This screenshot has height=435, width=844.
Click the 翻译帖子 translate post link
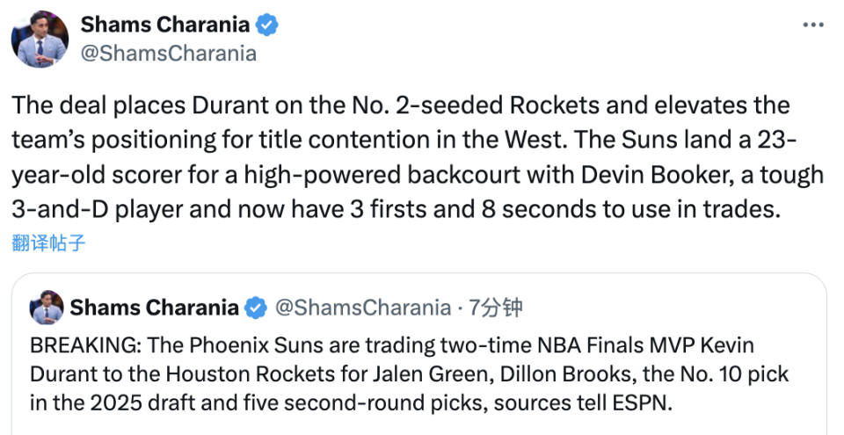pos(49,243)
